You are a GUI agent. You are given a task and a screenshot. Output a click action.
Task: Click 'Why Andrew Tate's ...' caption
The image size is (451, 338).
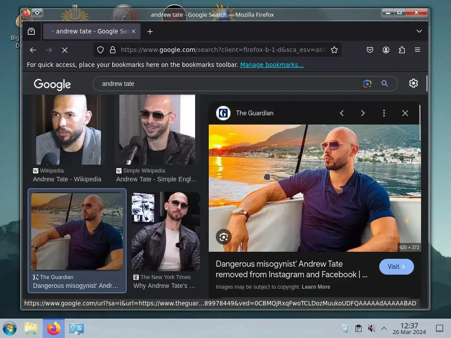click(x=164, y=286)
